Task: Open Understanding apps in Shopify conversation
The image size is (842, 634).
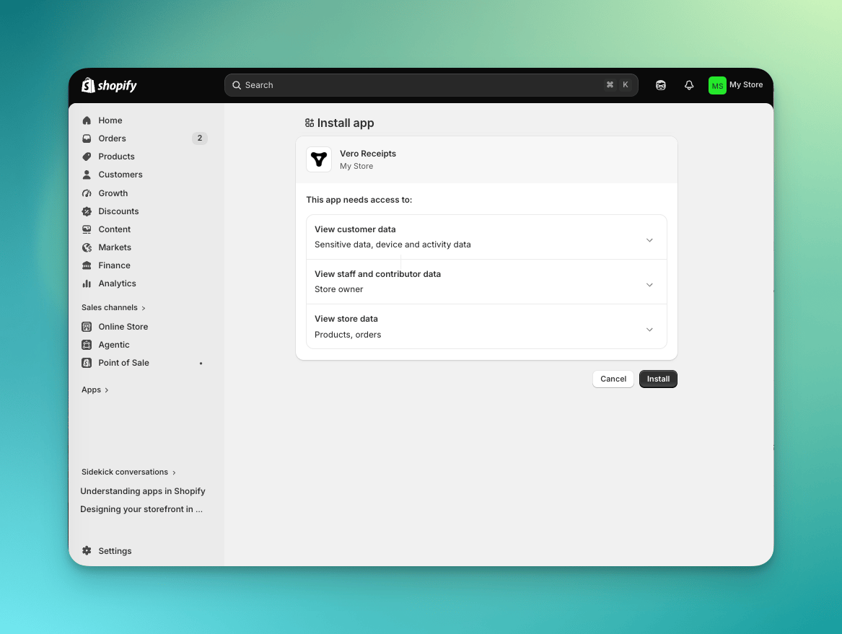Action: coord(143,491)
